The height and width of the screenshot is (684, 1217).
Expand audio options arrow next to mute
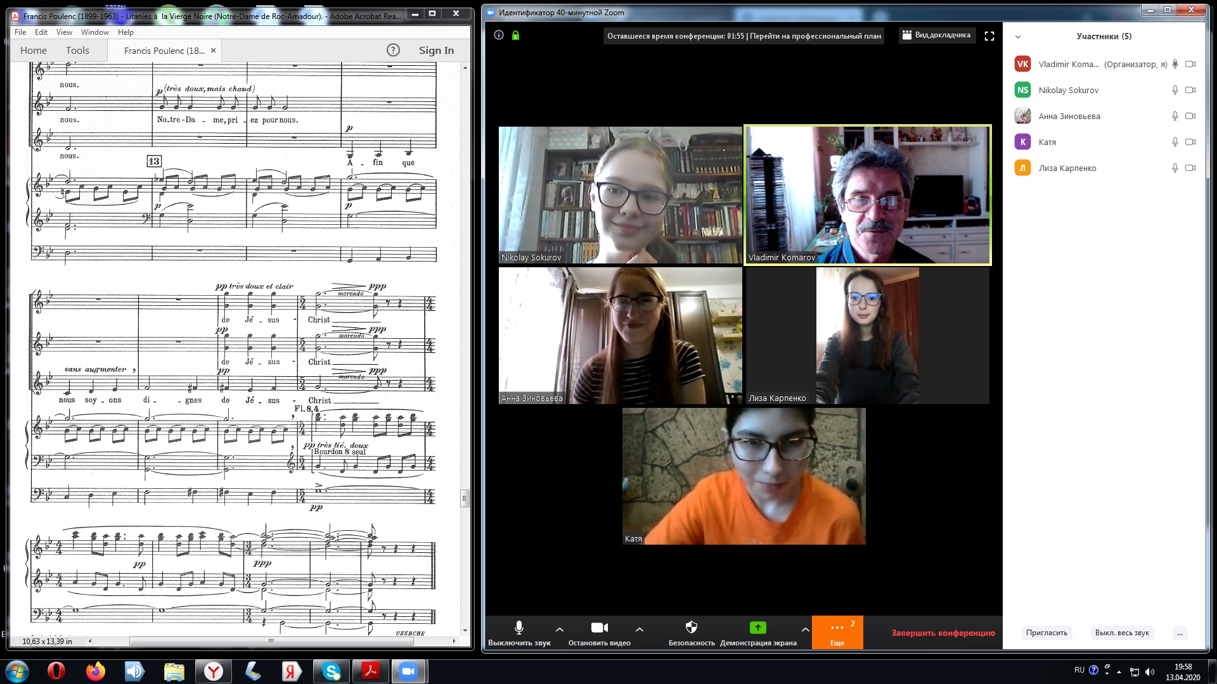559,630
